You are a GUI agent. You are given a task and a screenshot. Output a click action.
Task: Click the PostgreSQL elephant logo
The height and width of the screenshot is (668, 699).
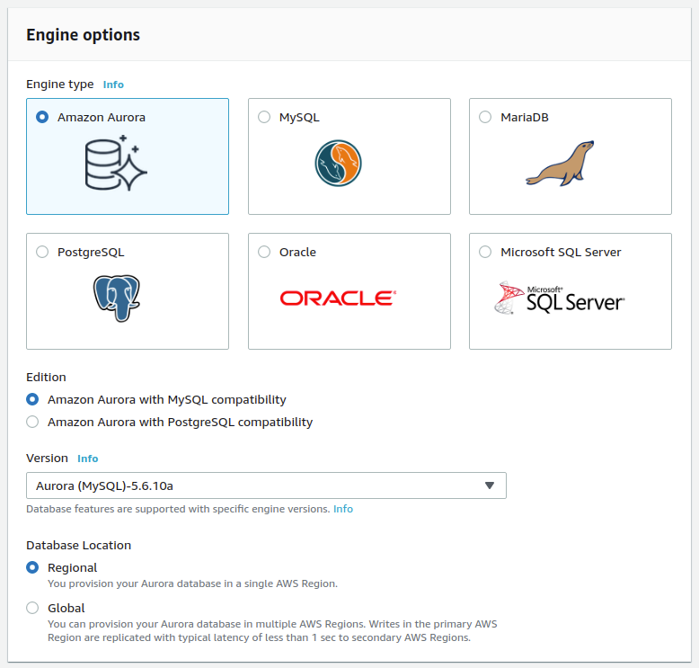[117, 298]
